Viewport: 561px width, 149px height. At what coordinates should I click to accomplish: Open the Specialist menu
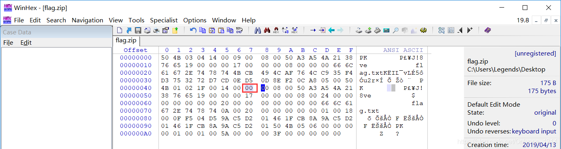(164, 20)
